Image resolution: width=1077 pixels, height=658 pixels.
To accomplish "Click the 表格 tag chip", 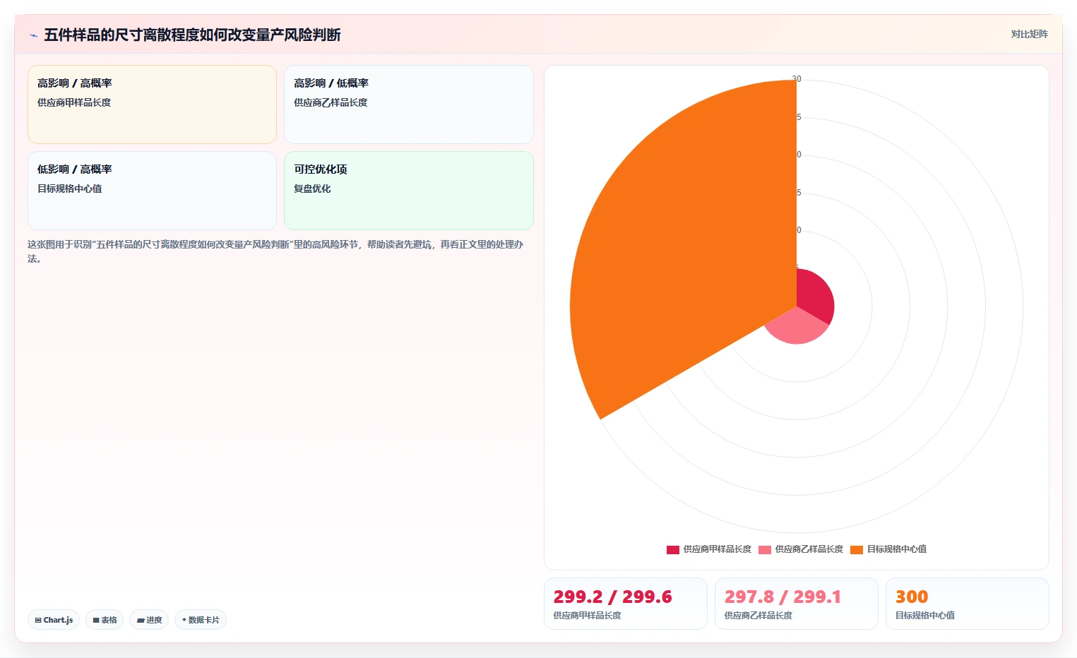I will coord(105,620).
